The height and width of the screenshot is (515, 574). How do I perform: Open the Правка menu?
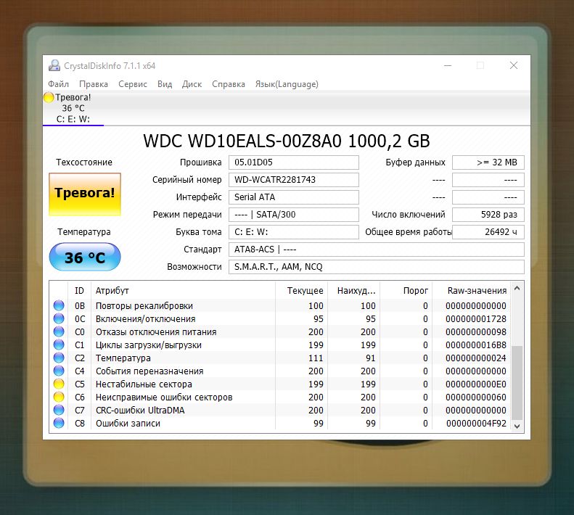click(94, 84)
